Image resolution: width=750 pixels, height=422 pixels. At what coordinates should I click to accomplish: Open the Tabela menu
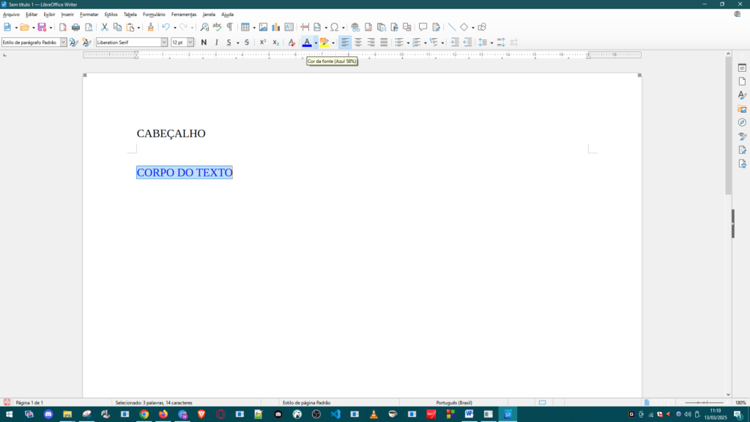(x=130, y=14)
